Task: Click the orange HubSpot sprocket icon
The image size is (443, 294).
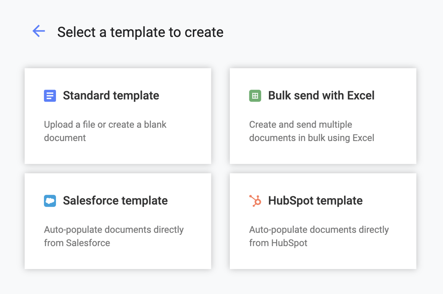Action: click(255, 200)
